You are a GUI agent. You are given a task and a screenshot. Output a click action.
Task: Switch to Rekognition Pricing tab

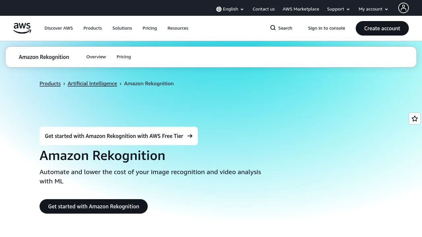124,57
